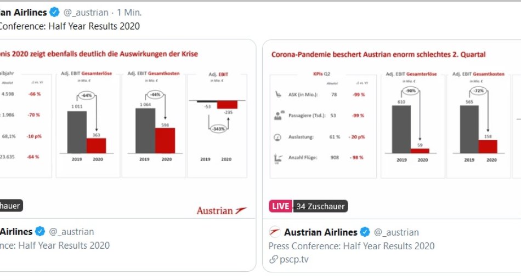The width and height of the screenshot is (521, 280).
Task: Open the right card title Press Conference: Half Year Results
Action: (351, 246)
